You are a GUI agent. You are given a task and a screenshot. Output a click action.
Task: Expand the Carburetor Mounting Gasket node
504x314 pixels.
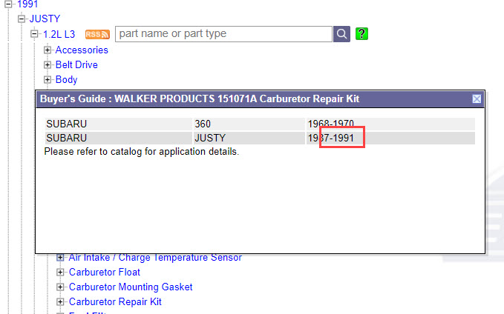60,287
